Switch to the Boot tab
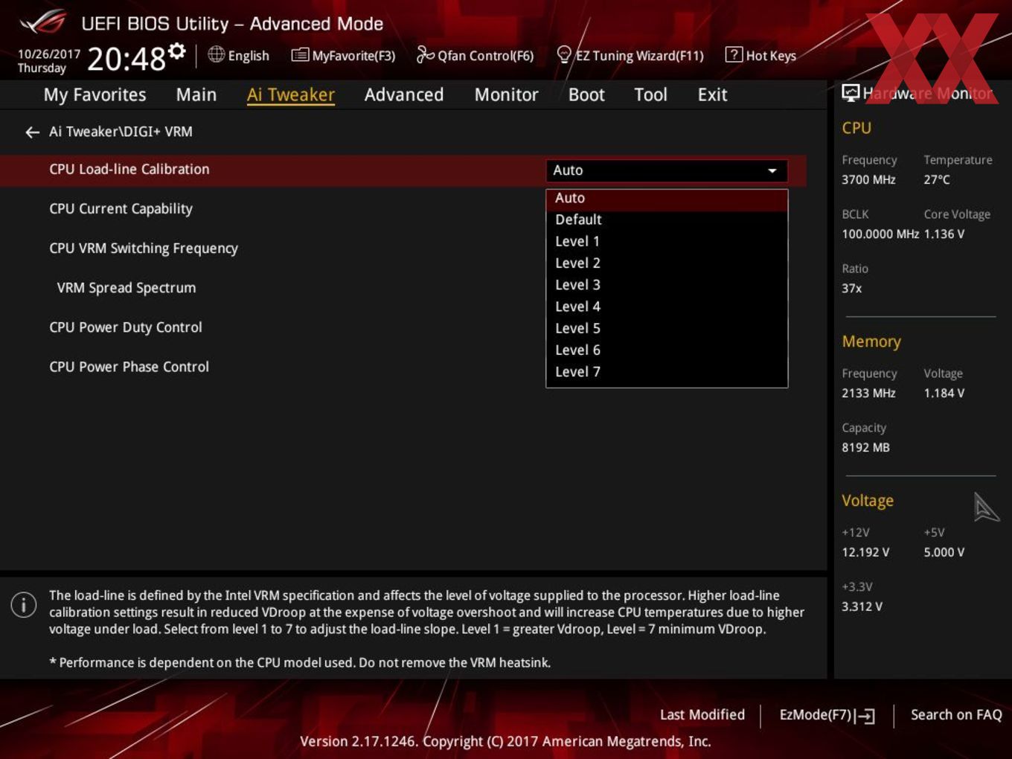 586,95
